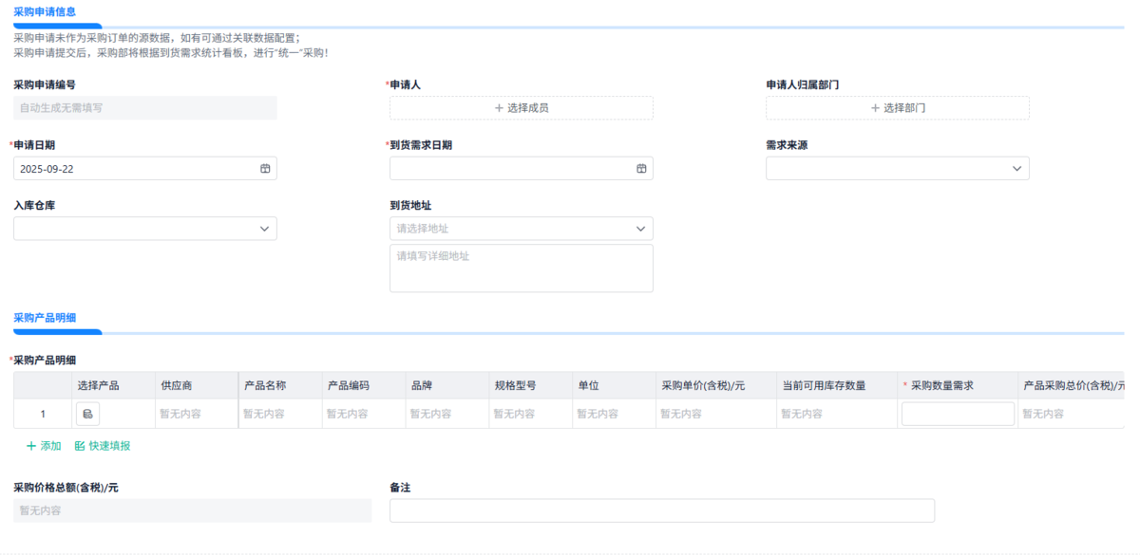Click the 采购产品明细 section tab
This screenshot has width=1140, height=556.
45,317
